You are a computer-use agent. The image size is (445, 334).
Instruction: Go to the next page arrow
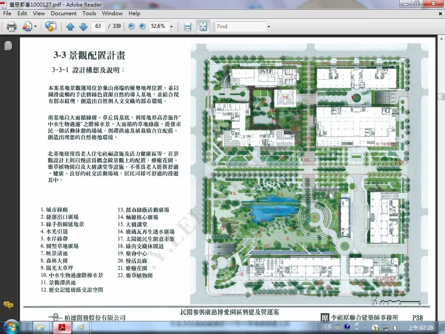point(83,27)
